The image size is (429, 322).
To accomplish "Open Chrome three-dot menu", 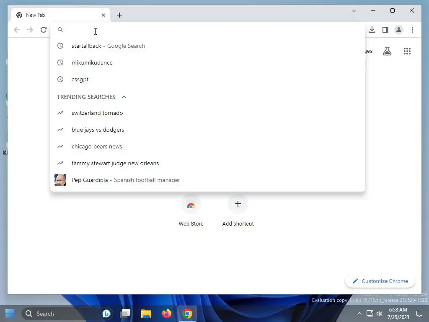I will [412, 30].
